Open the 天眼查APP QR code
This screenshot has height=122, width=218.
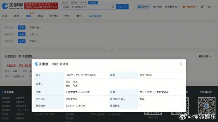point(206,106)
